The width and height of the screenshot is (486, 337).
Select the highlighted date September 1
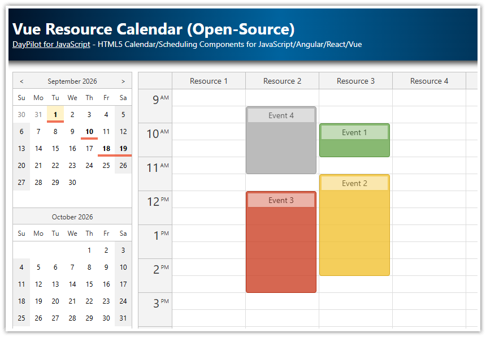point(55,114)
